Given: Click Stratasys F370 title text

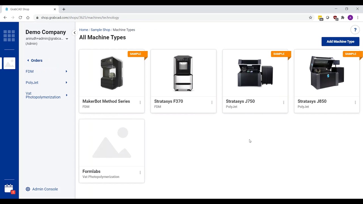Looking at the screenshot, I should pos(168,101).
